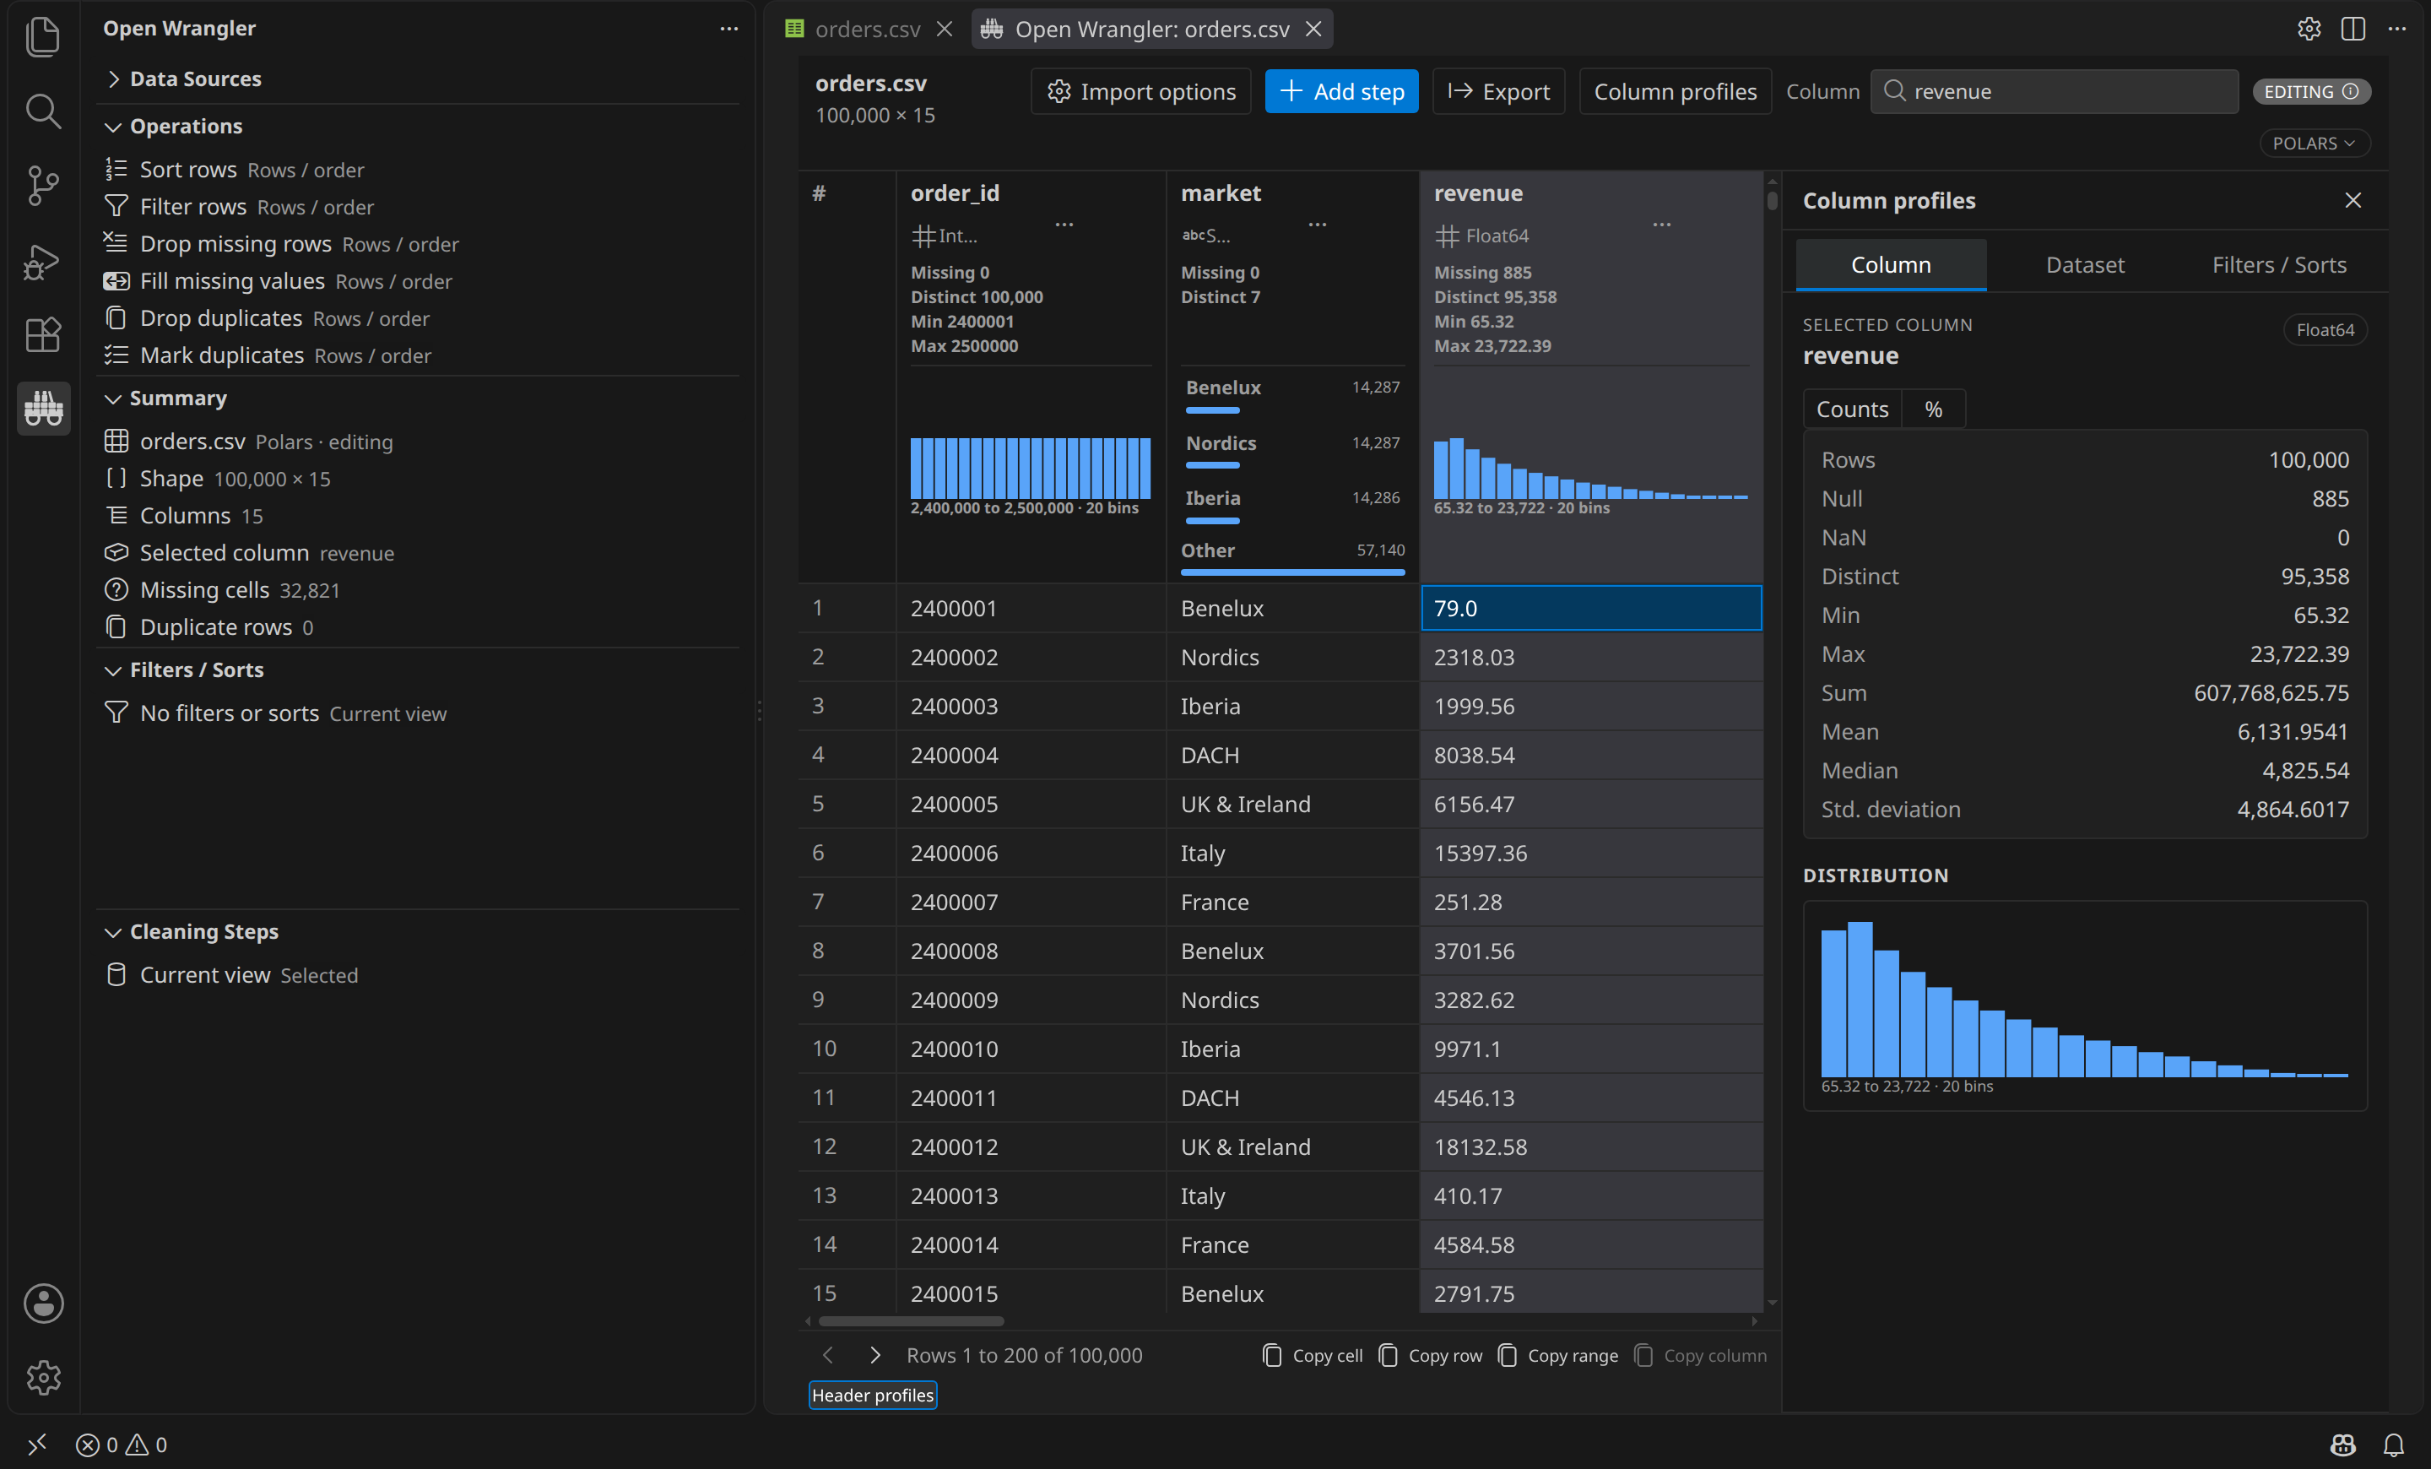Toggle the EDITING mode badge
The width and height of the screenshot is (2431, 1469).
tap(2310, 91)
